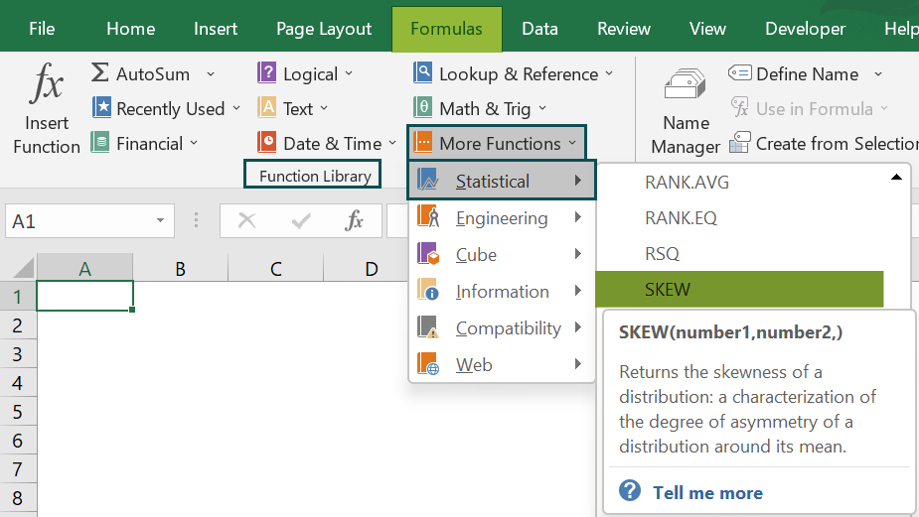Click the Logical functions icon
The image size is (919, 517).
pyautogui.click(x=267, y=73)
